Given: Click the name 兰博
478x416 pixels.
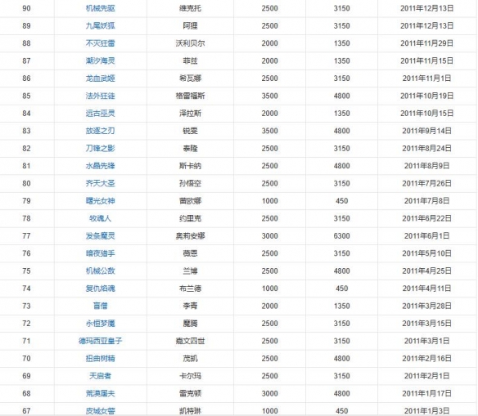Looking at the screenshot, I should pyautogui.click(x=190, y=271).
